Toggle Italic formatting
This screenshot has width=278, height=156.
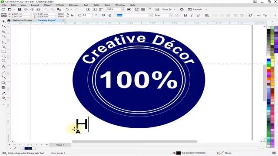click(x=192, y=16)
